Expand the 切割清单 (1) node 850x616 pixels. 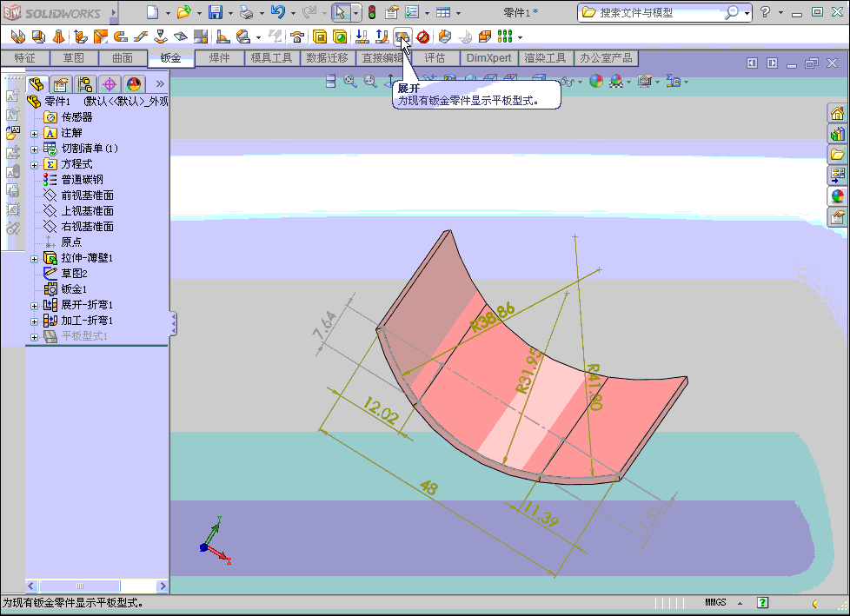(34, 149)
